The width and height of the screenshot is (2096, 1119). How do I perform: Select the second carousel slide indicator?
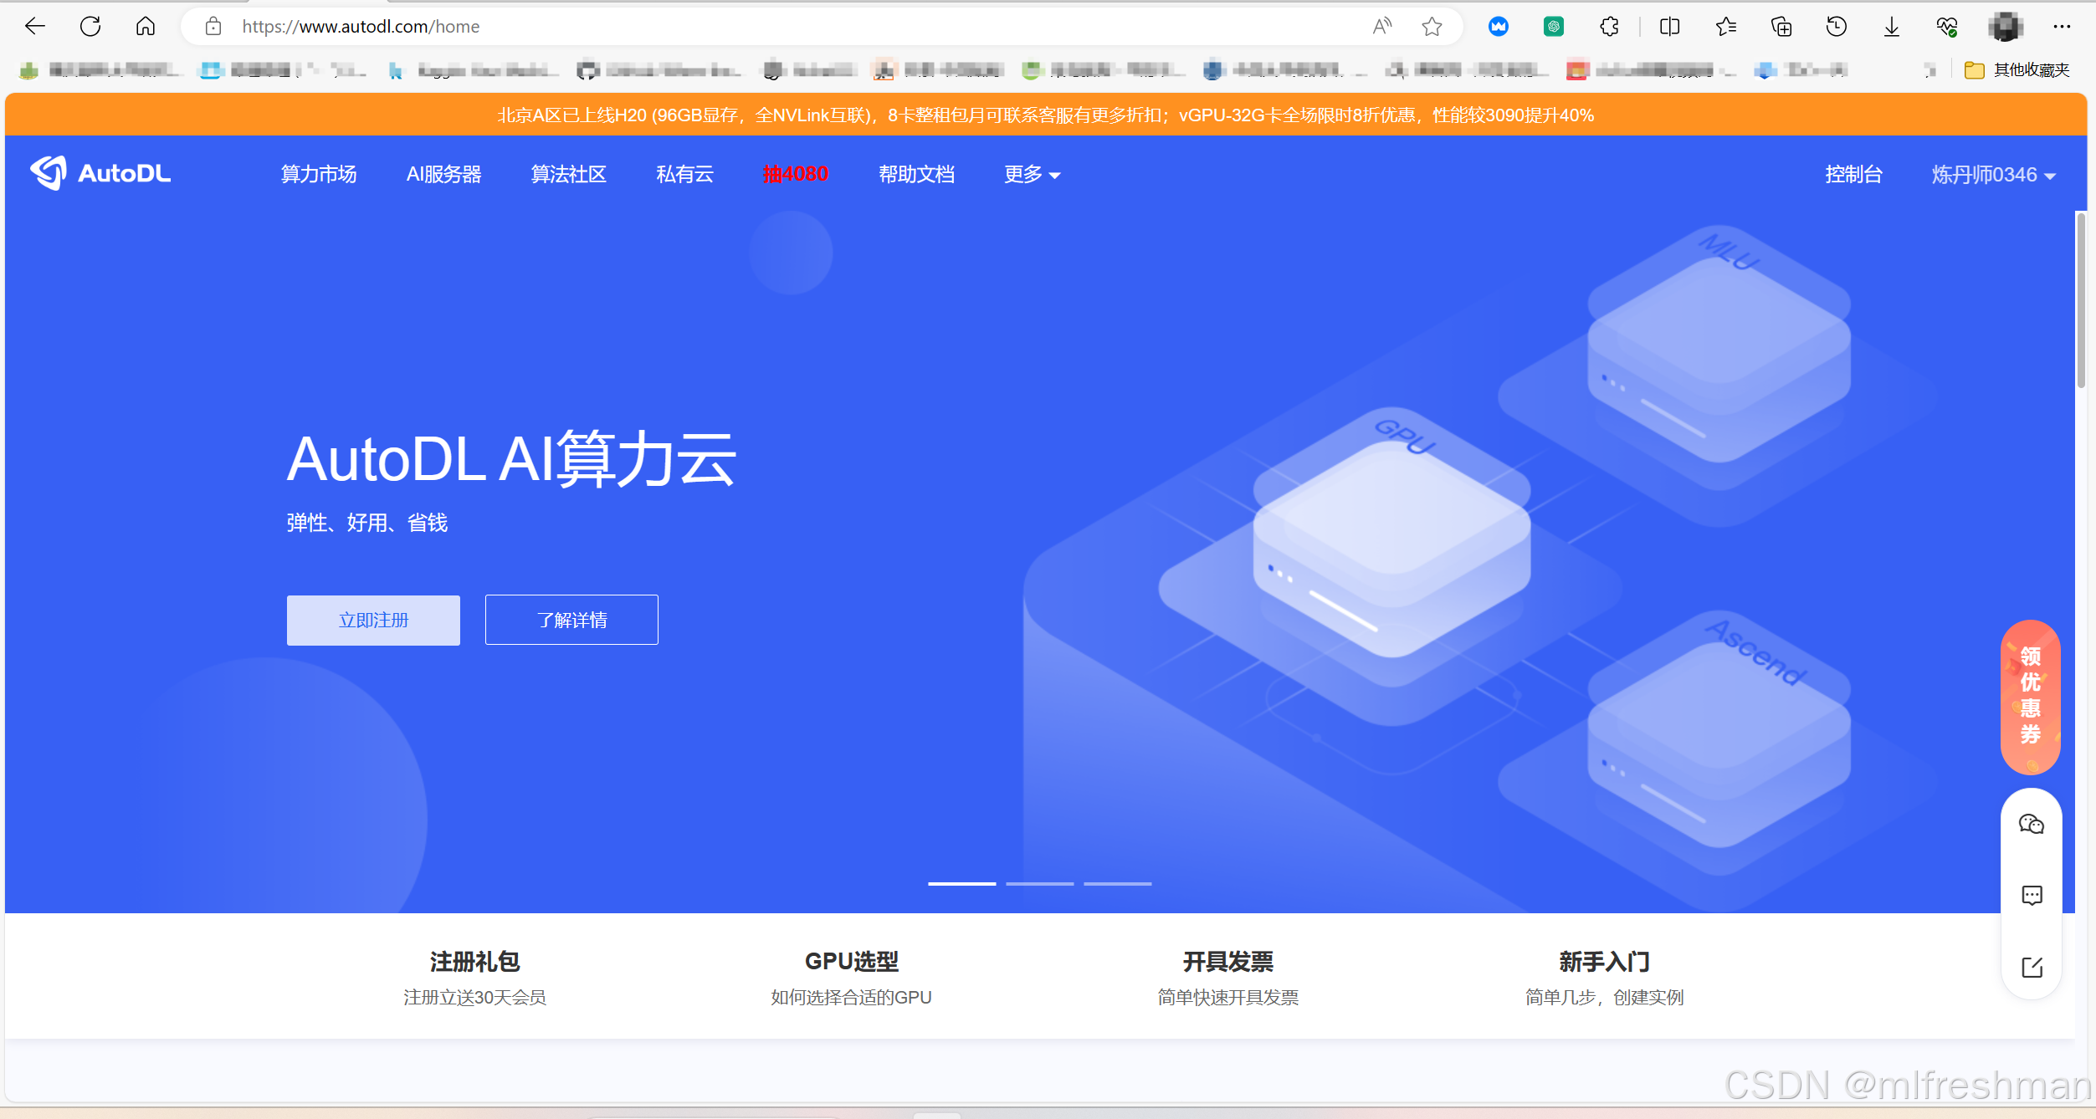(1039, 883)
